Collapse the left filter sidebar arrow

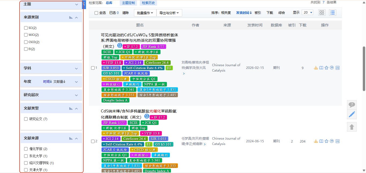pyautogui.click(x=84, y=4)
